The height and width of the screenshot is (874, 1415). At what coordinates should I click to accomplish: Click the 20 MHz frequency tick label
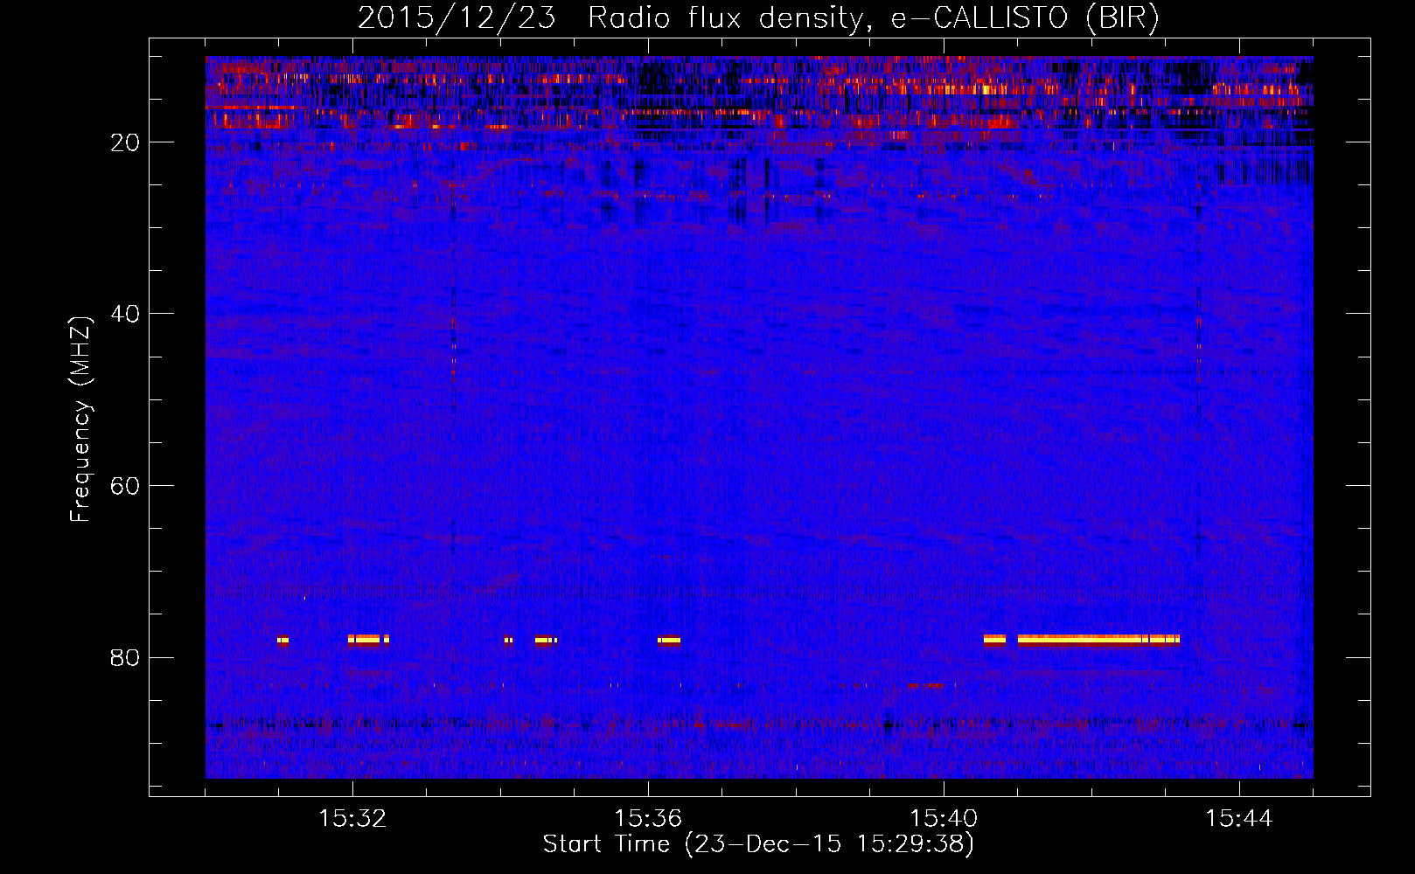(125, 142)
